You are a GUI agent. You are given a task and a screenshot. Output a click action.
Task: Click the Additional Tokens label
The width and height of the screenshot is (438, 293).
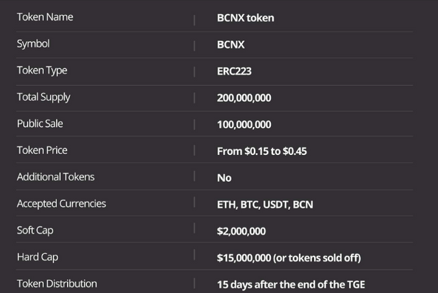(x=55, y=177)
